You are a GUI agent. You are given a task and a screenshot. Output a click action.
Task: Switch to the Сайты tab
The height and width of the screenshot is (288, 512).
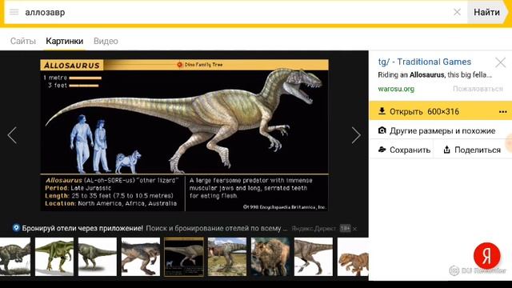[x=23, y=41]
